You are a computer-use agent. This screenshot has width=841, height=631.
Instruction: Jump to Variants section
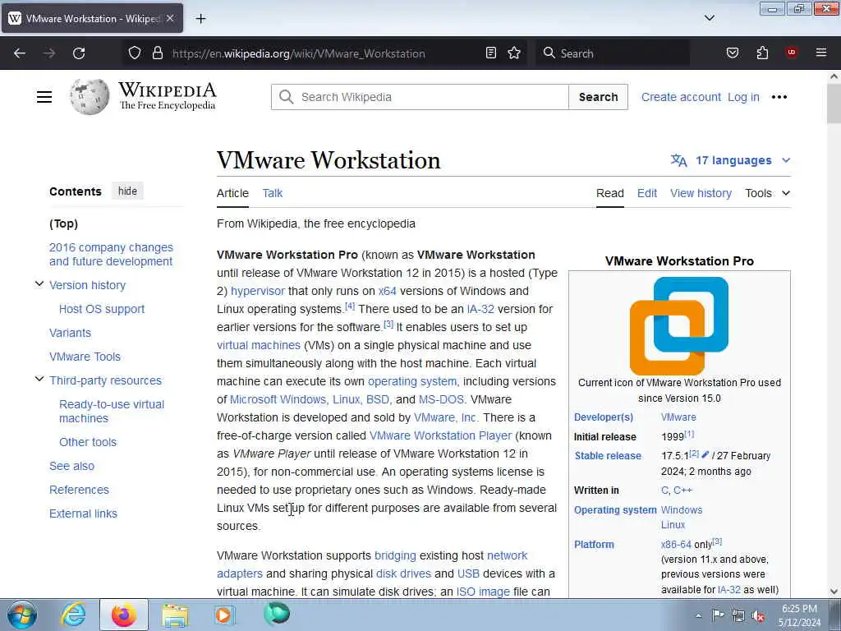tap(71, 333)
